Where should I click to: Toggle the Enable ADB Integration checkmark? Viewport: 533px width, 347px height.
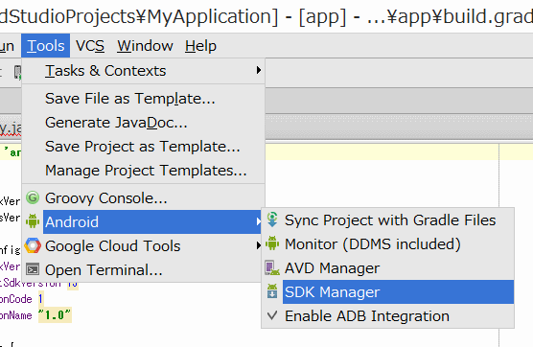272,315
